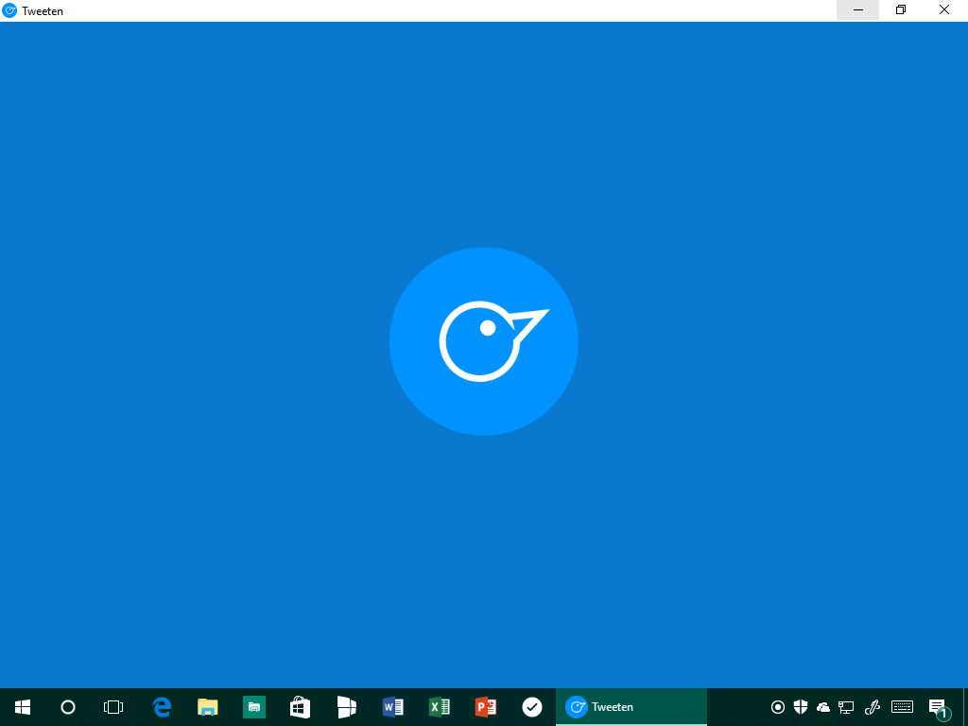Open File Explorer from the taskbar
Screen dimensions: 968x726
[x=207, y=707]
